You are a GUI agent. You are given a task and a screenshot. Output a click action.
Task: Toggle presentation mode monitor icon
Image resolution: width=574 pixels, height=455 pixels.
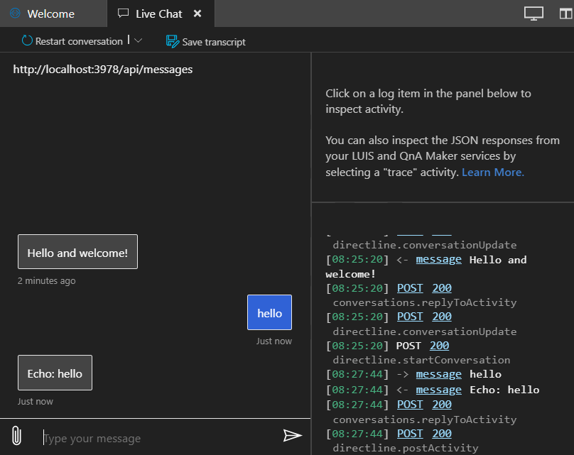pyautogui.click(x=534, y=13)
